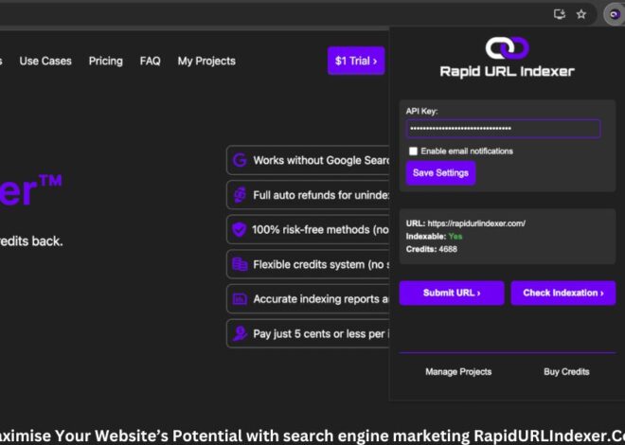Click the refund icon beside Full auto refunds
Image resolution: width=625 pixels, height=445 pixels.
[x=240, y=195]
